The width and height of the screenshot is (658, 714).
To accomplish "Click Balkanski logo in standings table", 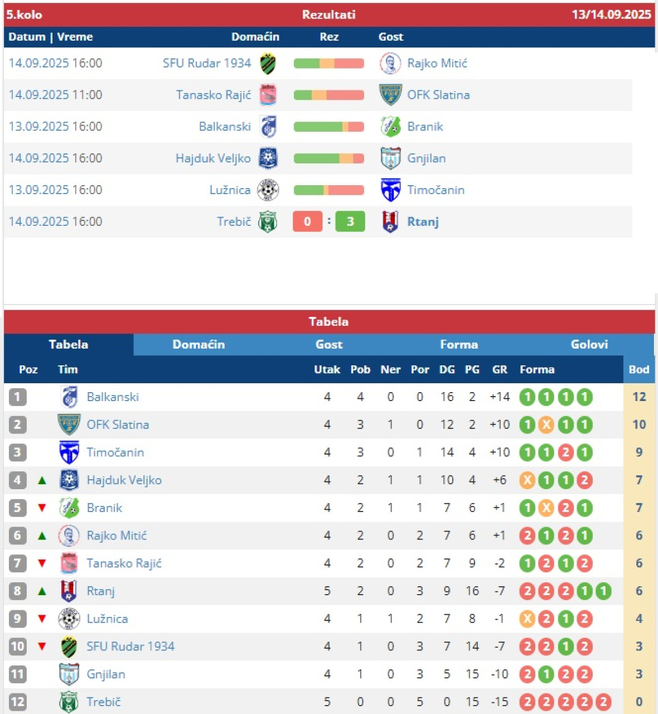I will pos(69,397).
